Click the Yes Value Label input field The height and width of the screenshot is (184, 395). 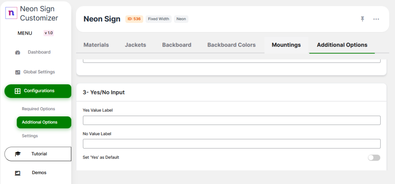pyautogui.click(x=231, y=120)
